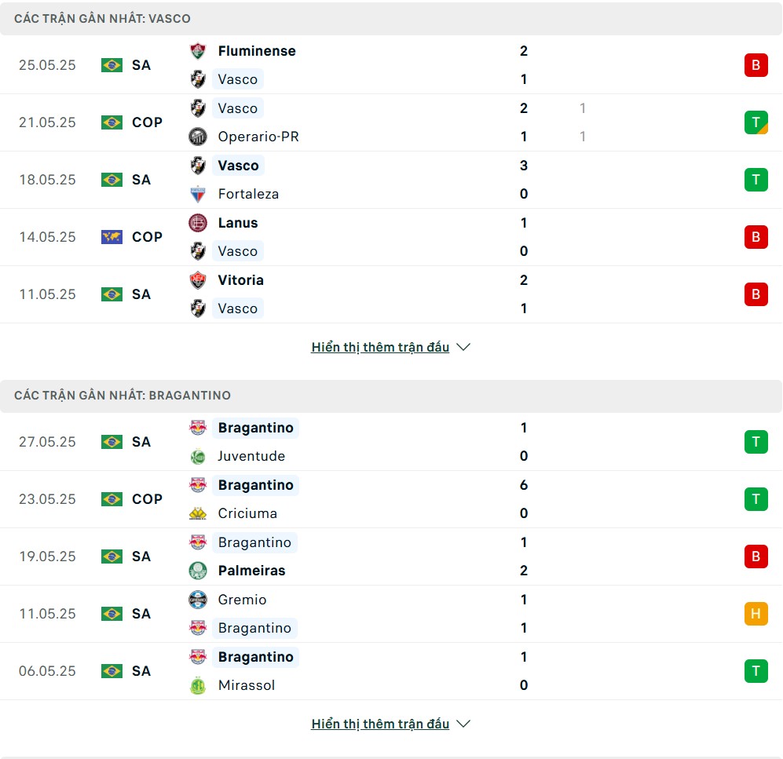Viewport: 783px width, 759px height.
Task: Expand more Vasco matches via chevron arrow
Action: point(463,347)
